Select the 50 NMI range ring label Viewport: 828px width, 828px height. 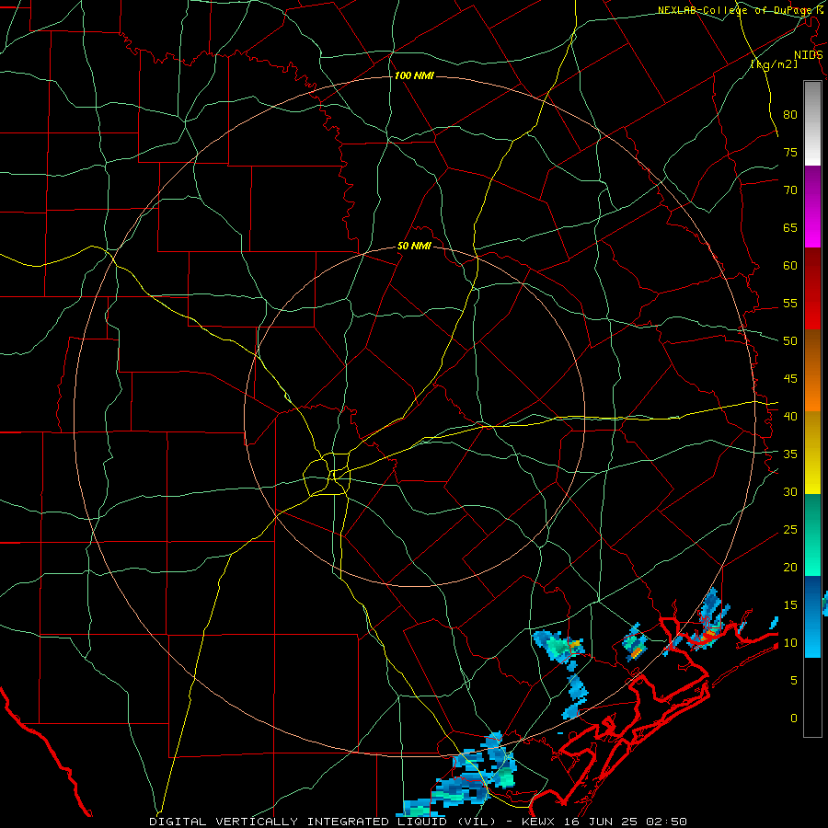[x=414, y=246]
